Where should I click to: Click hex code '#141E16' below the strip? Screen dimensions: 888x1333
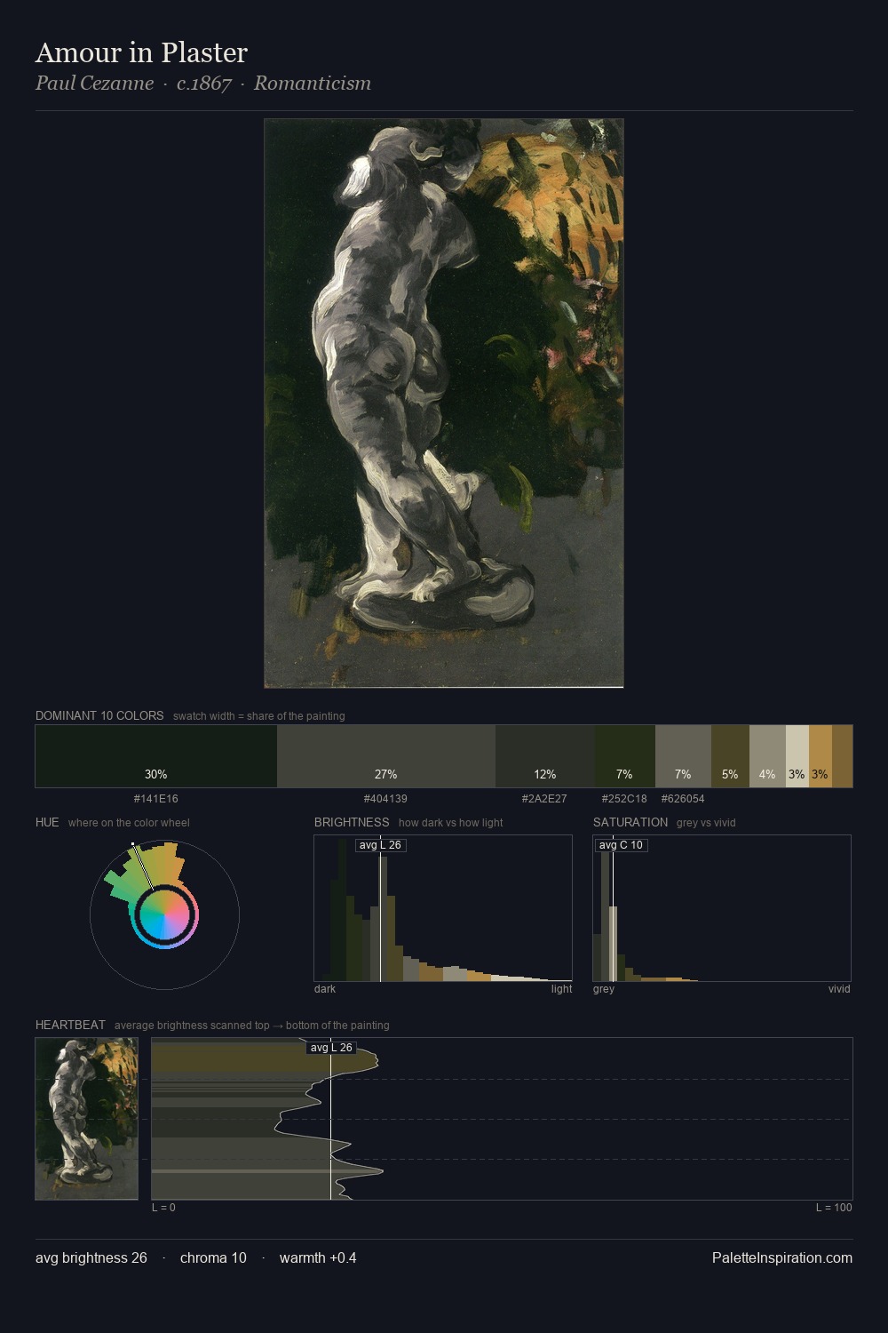[x=156, y=799]
